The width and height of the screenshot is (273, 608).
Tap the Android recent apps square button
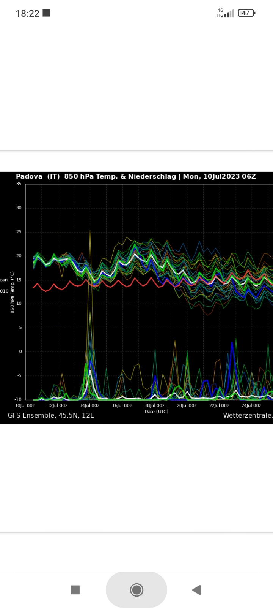[75, 590]
